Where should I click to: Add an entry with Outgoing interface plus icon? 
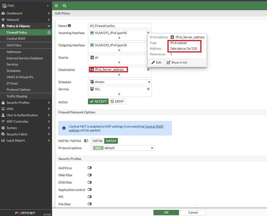click(119, 50)
